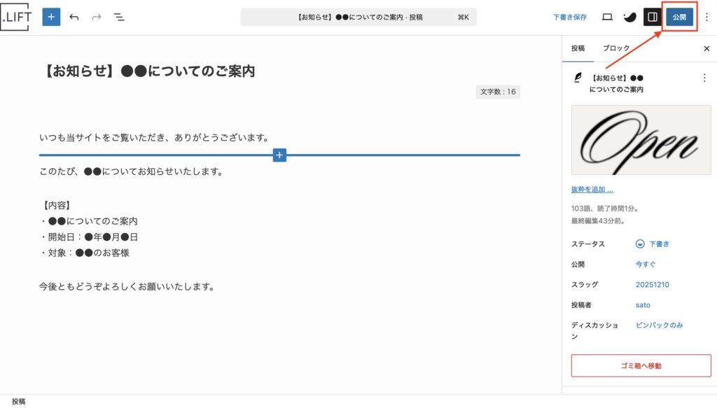Insert block between paragraphs with plus
This screenshot has width=717, height=408.
click(x=279, y=155)
